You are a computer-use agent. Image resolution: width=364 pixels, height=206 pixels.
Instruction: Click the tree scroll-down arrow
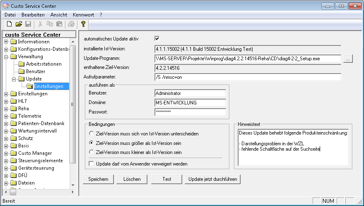(73, 185)
